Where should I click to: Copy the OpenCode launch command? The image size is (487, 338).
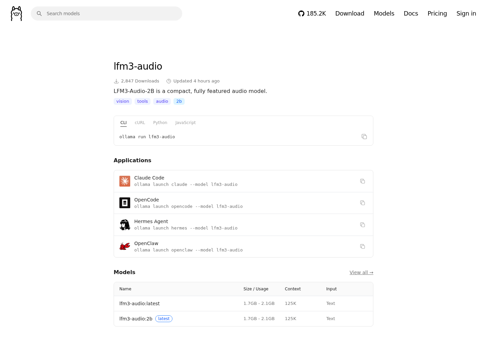coord(363,203)
